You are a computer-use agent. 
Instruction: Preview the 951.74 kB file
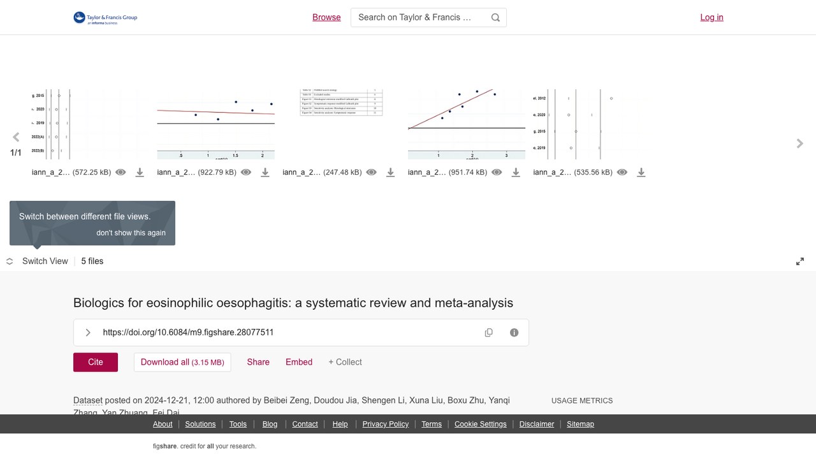[x=497, y=172]
